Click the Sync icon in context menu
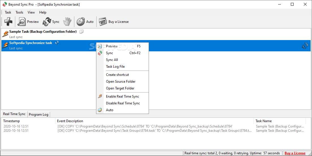 100,53
